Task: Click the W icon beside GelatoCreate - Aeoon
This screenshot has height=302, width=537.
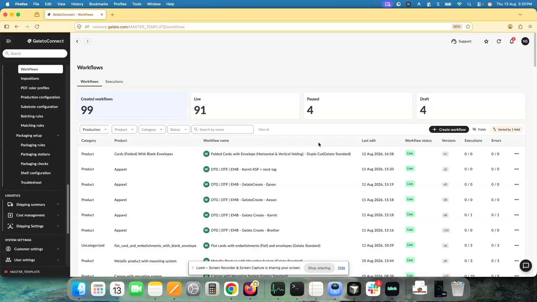Action: pyautogui.click(x=206, y=200)
